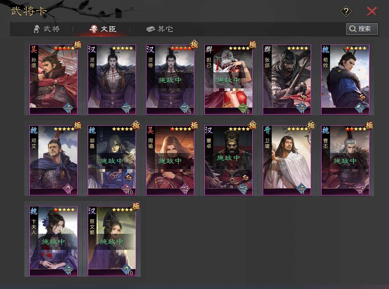Image resolution: width=389 pixels, height=289 pixels.
Task: Select the 文臣 tab
Action: [x=103, y=29]
